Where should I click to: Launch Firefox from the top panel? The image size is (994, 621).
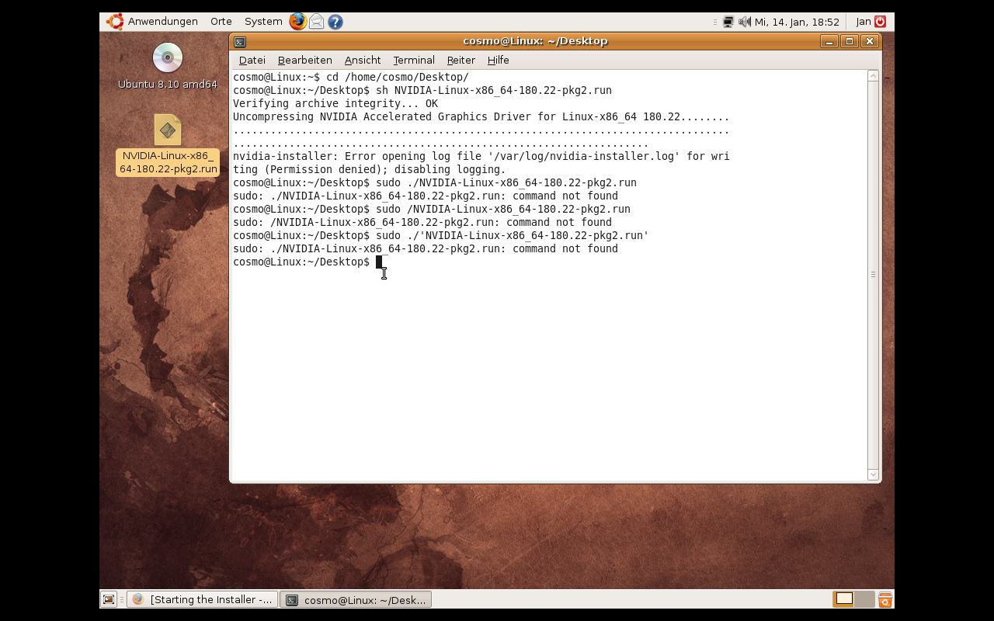click(x=297, y=22)
